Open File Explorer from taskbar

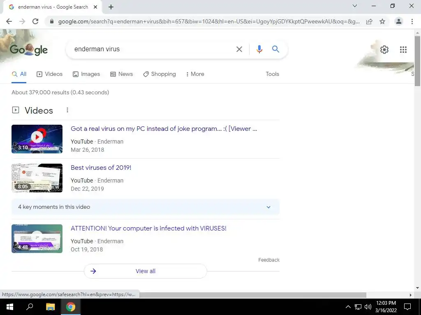pos(50,307)
